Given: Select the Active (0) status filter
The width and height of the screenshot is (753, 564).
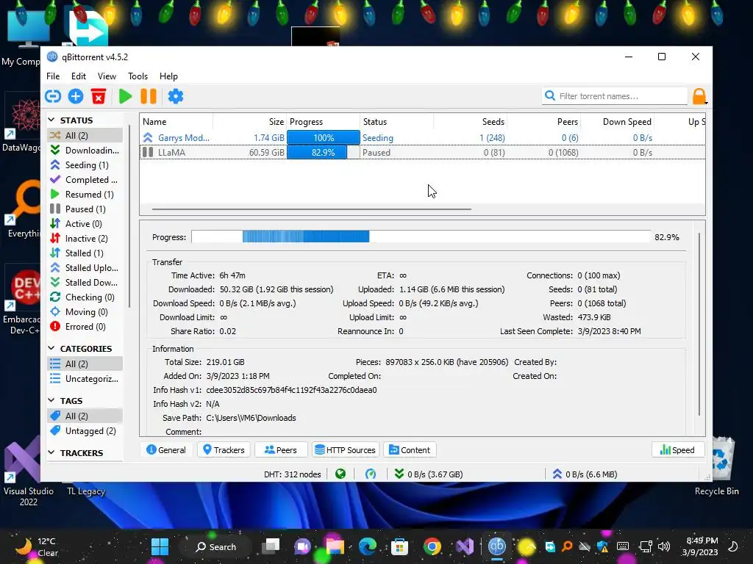Looking at the screenshot, I should pyautogui.click(x=85, y=224).
